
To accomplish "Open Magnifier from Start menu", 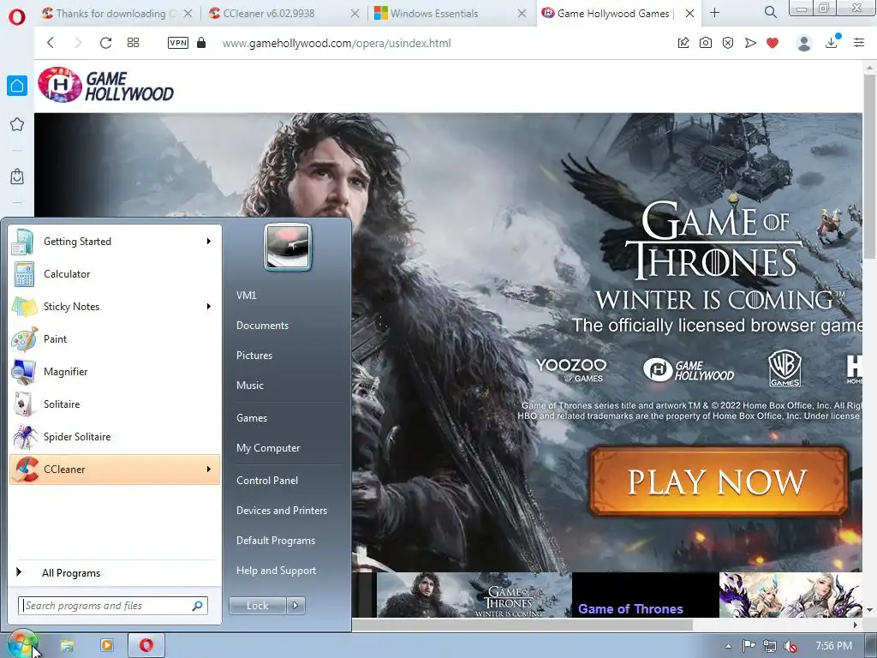I will coord(115,372).
